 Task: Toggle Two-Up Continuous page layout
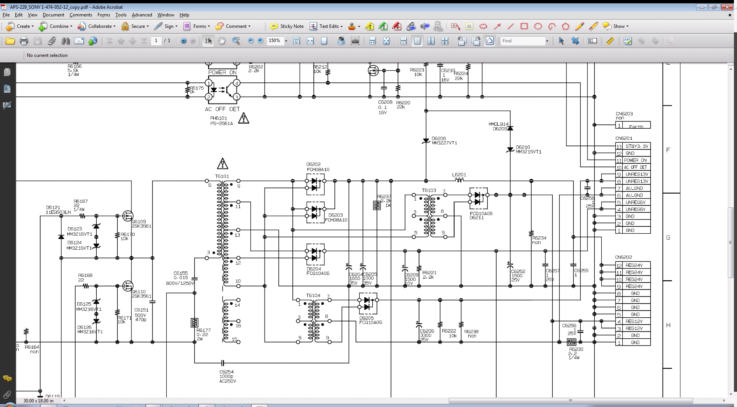(445, 41)
